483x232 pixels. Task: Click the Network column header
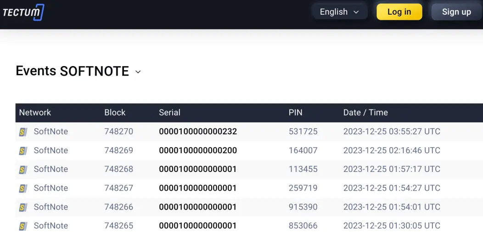click(x=35, y=113)
